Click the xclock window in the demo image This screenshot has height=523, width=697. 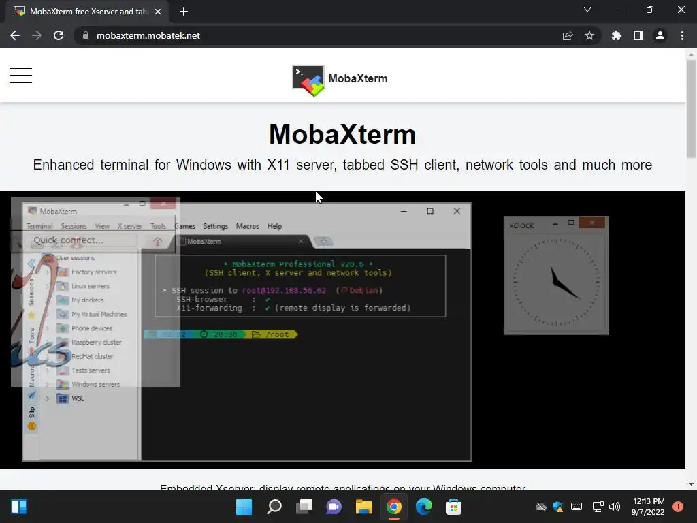point(556,275)
